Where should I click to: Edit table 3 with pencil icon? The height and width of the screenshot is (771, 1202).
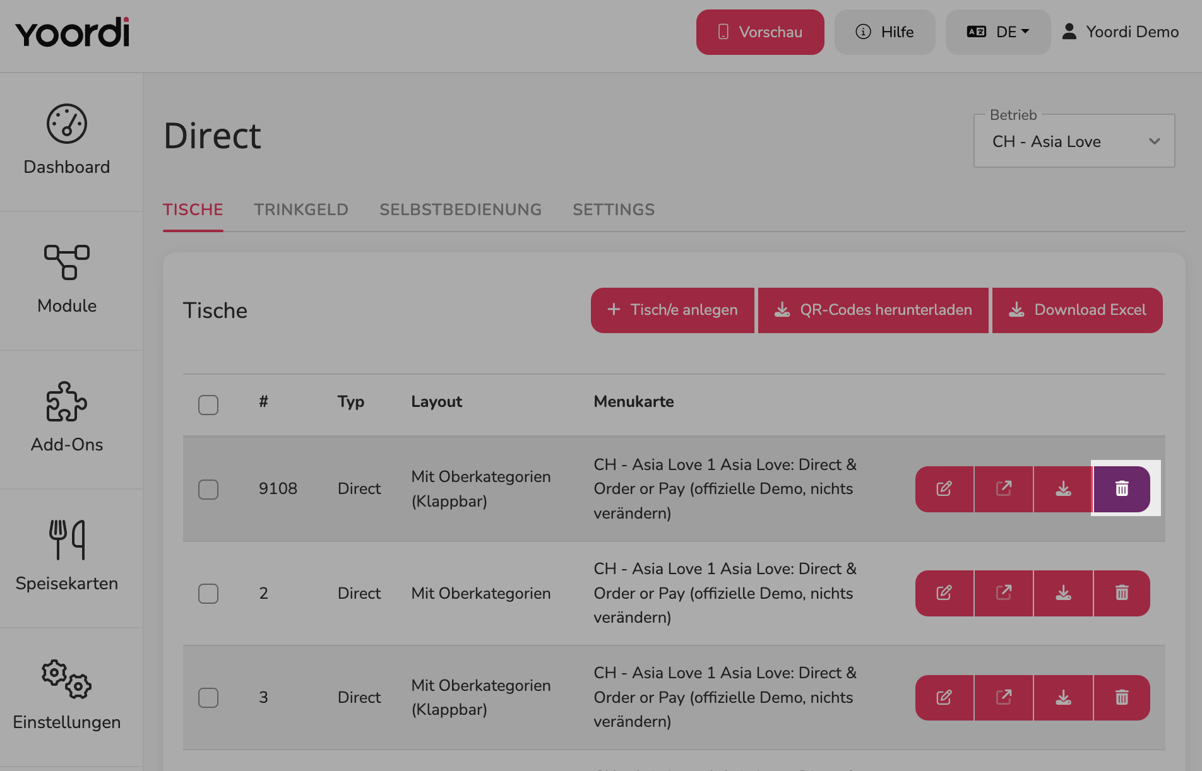pyautogui.click(x=944, y=698)
